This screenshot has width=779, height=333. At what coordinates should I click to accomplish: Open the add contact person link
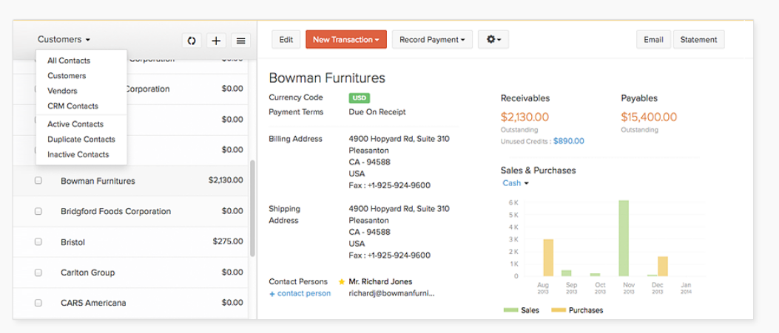[300, 293]
